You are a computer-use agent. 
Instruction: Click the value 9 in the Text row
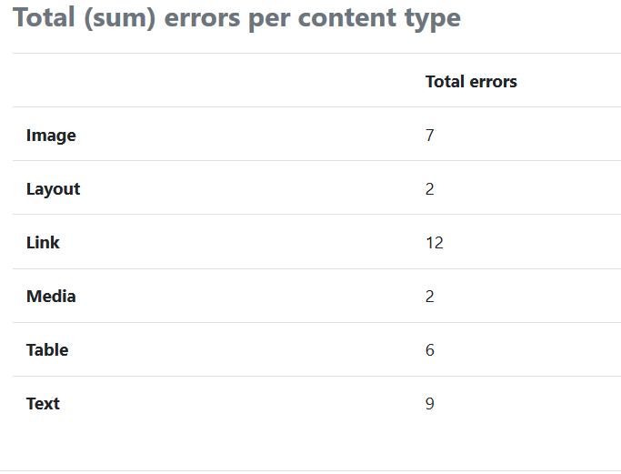tap(430, 404)
